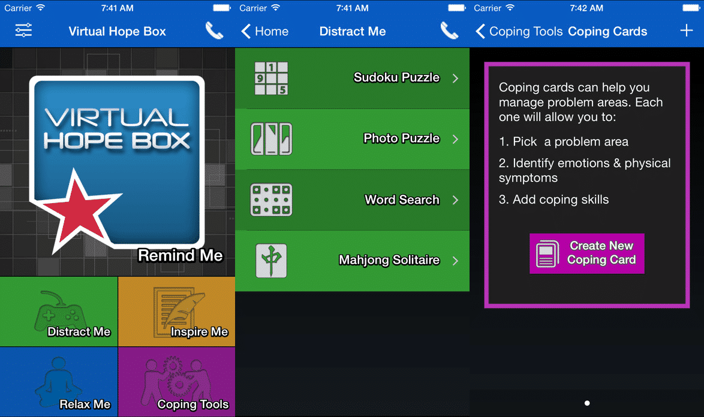The width and height of the screenshot is (704, 417).
Task: Tap the plus icon to add coping card
Action: point(687,31)
